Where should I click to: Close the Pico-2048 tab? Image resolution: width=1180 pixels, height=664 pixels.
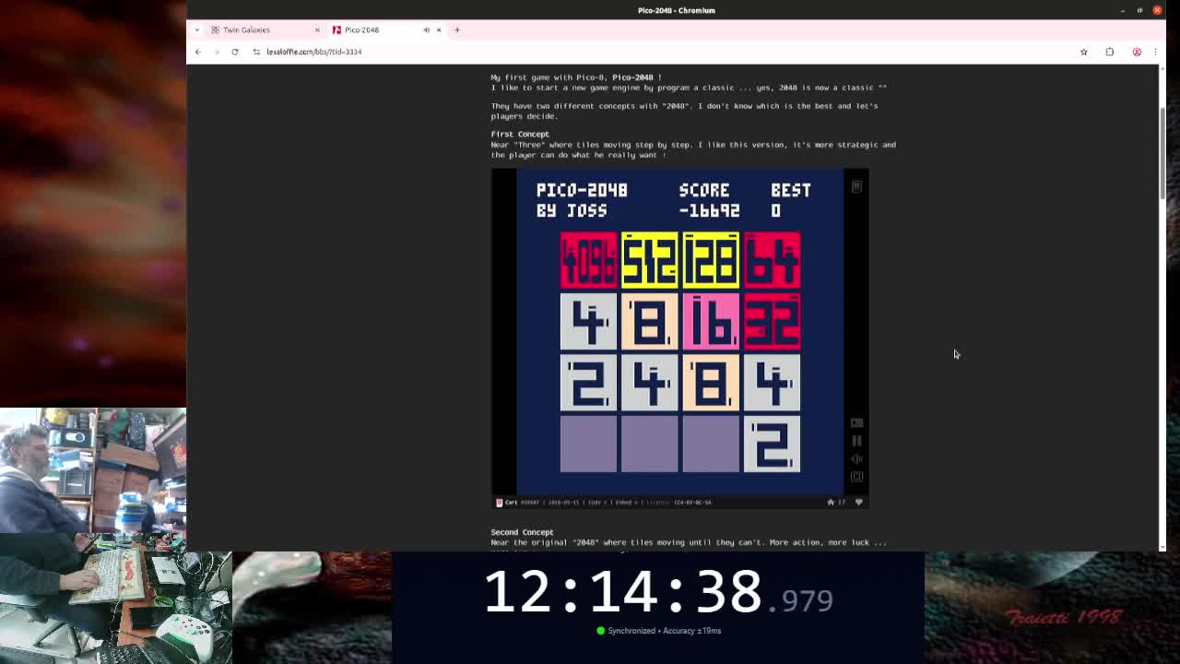[x=439, y=30]
